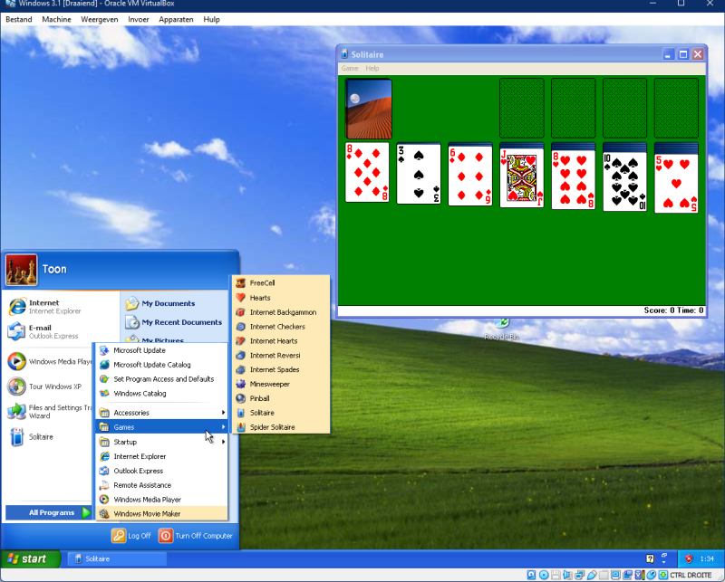Open Internet Backgammon game
This screenshot has height=582, width=725.
(x=281, y=312)
